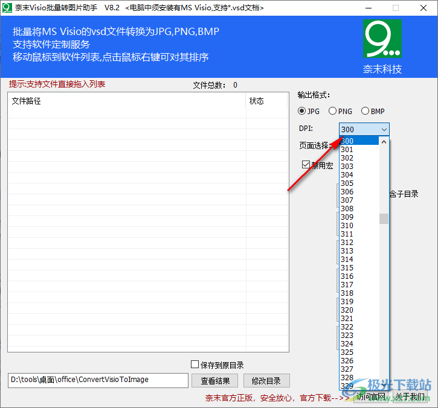Screen dimensions: 438x408
Task: Pick 318 from the DPI options
Action: [359, 293]
